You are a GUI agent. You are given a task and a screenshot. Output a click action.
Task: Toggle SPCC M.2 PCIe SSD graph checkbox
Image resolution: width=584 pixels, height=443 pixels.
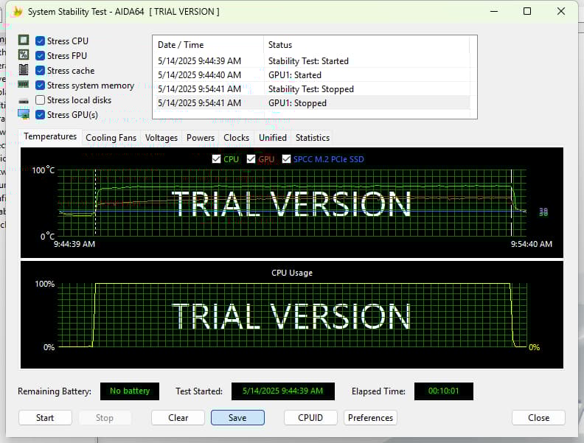[x=287, y=159]
